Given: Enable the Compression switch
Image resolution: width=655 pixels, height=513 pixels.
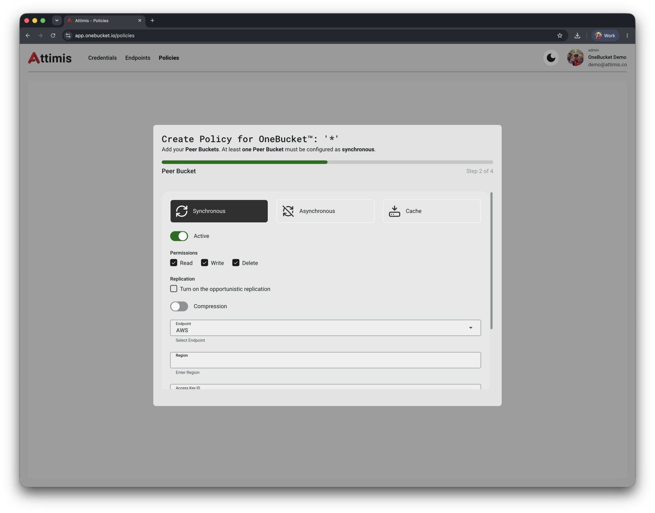Looking at the screenshot, I should point(179,306).
